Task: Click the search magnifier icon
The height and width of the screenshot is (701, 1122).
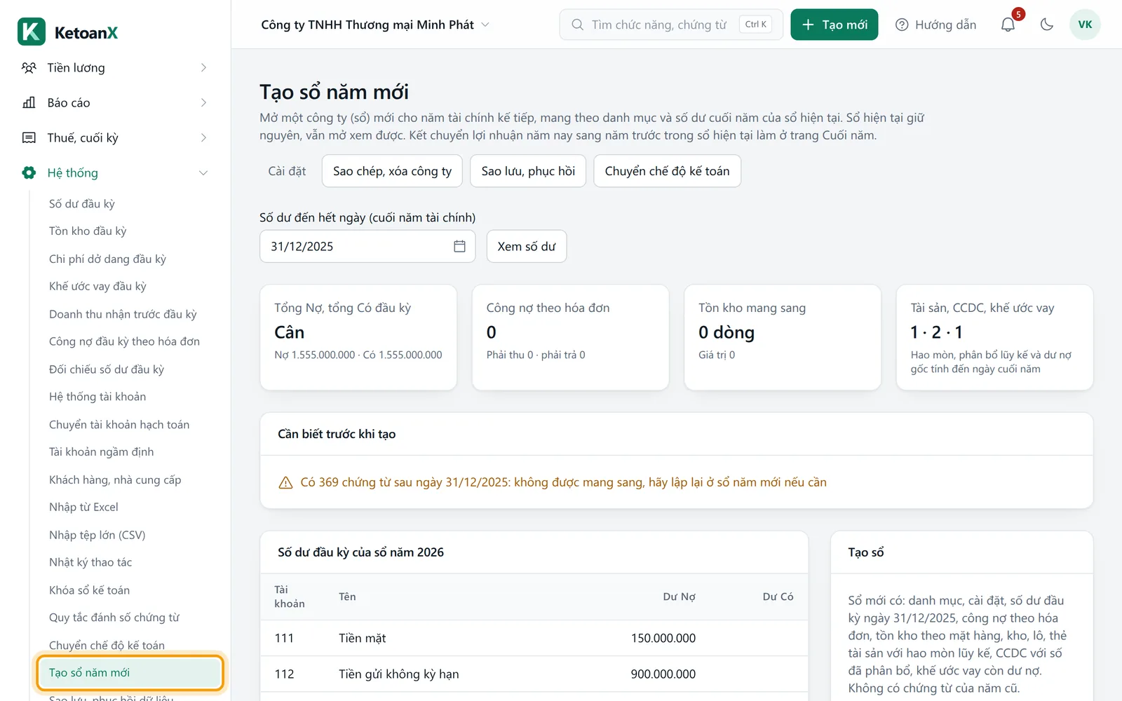Action: 577,25
